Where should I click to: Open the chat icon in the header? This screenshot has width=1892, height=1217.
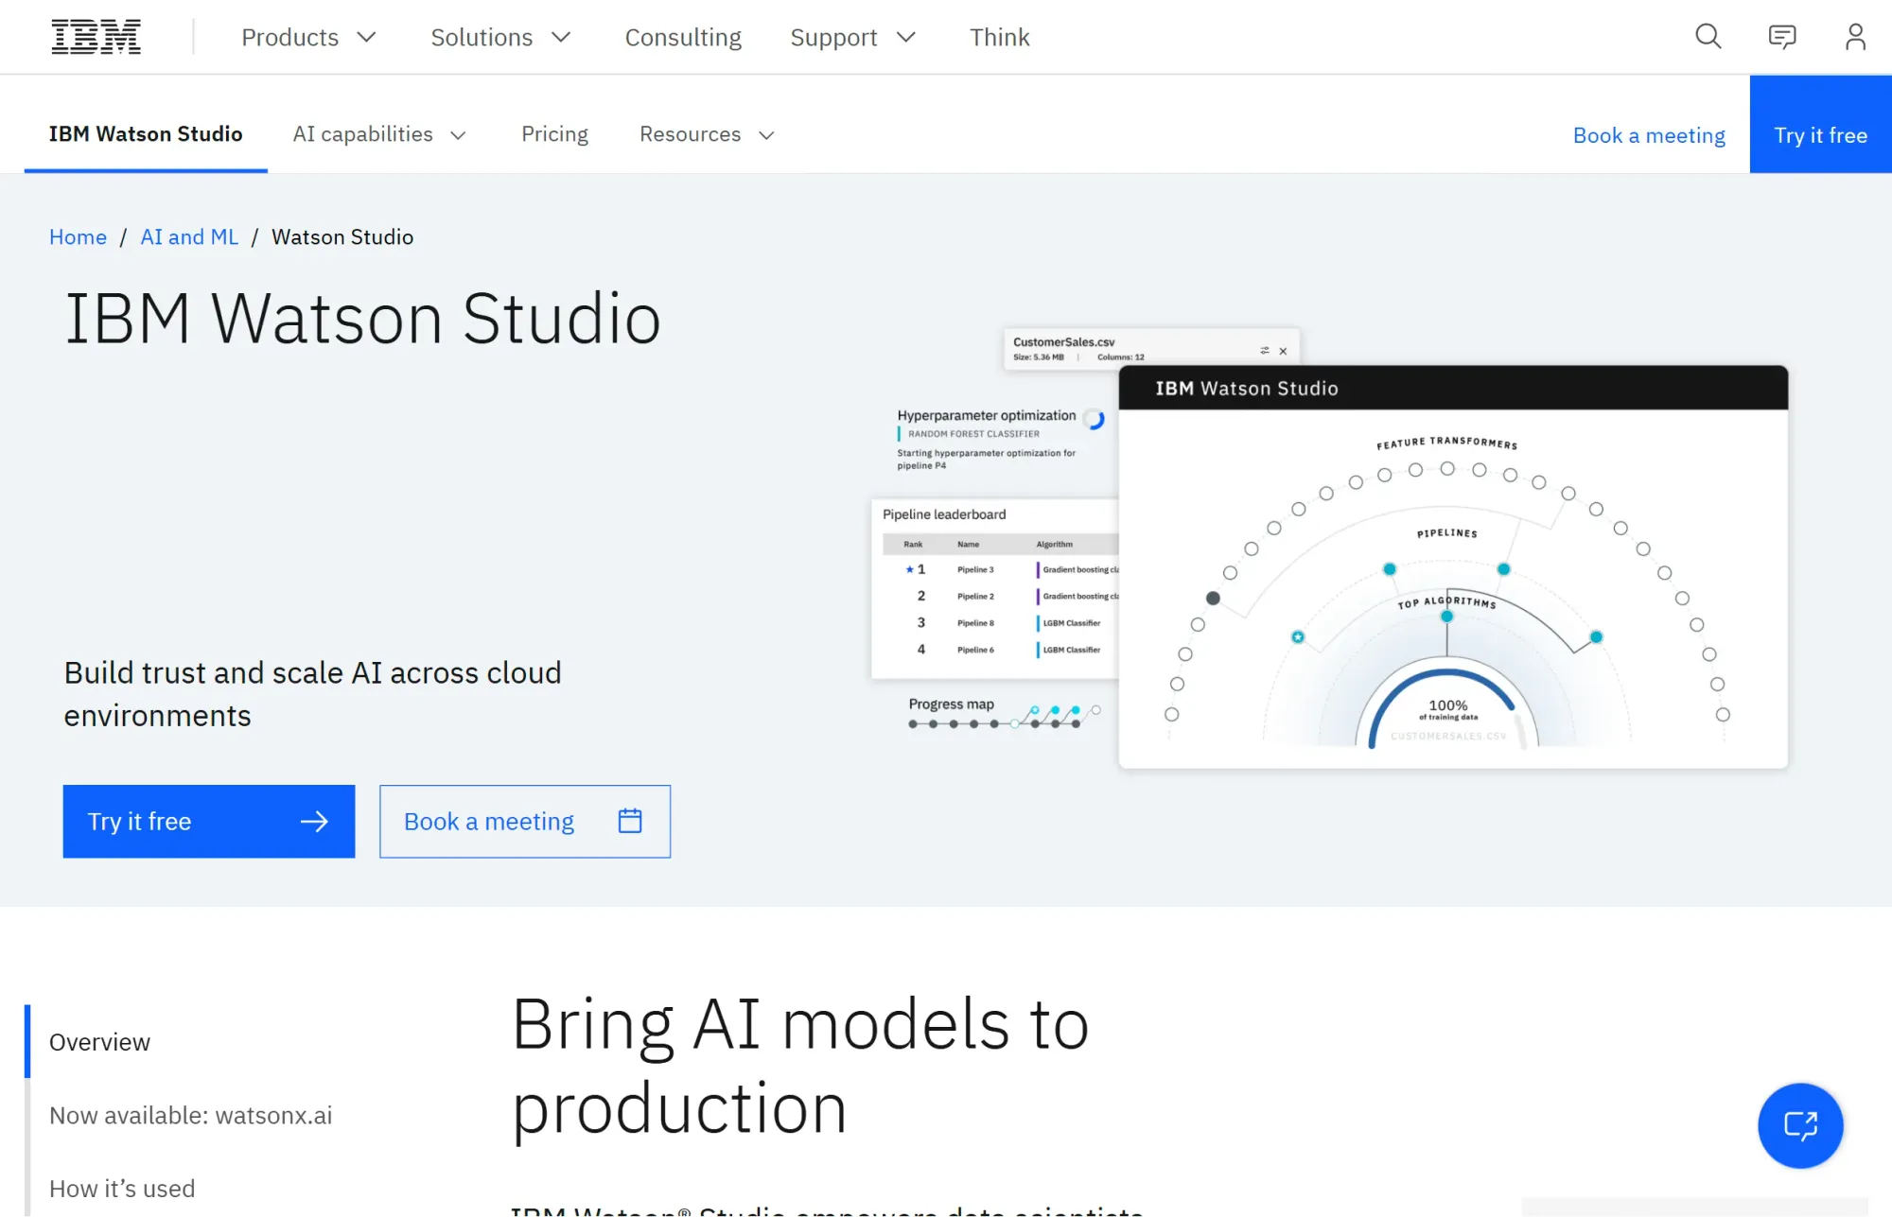(x=1782, y=37)
